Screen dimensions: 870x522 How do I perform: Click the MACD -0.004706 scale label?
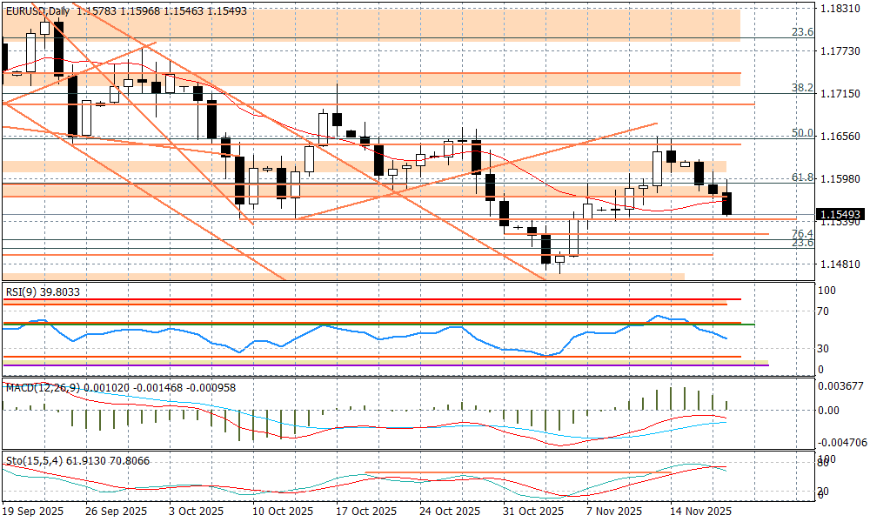839,442
